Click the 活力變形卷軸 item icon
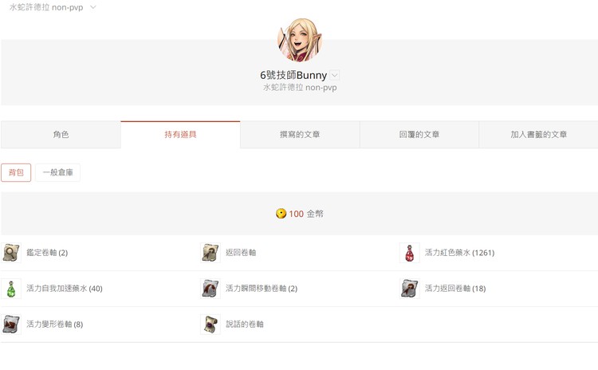 pyautogui.click(x=11, y=325)
